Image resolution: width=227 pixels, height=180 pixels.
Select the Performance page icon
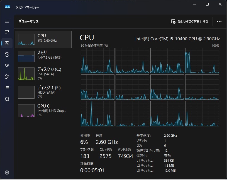point(7,43)
